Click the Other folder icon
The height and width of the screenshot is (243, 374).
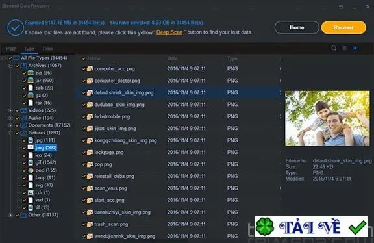23,215
